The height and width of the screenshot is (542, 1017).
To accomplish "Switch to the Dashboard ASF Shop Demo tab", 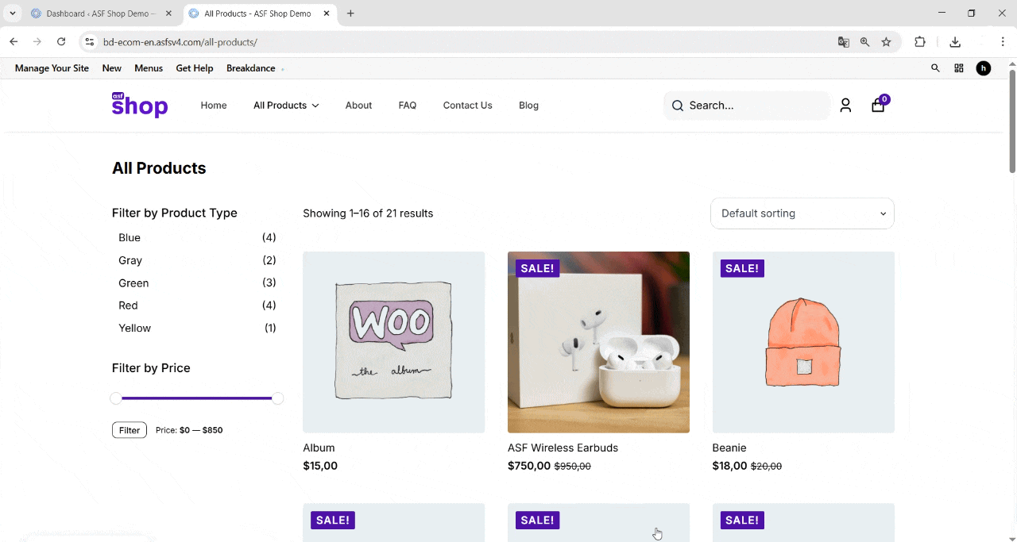I will pos(99,13).
